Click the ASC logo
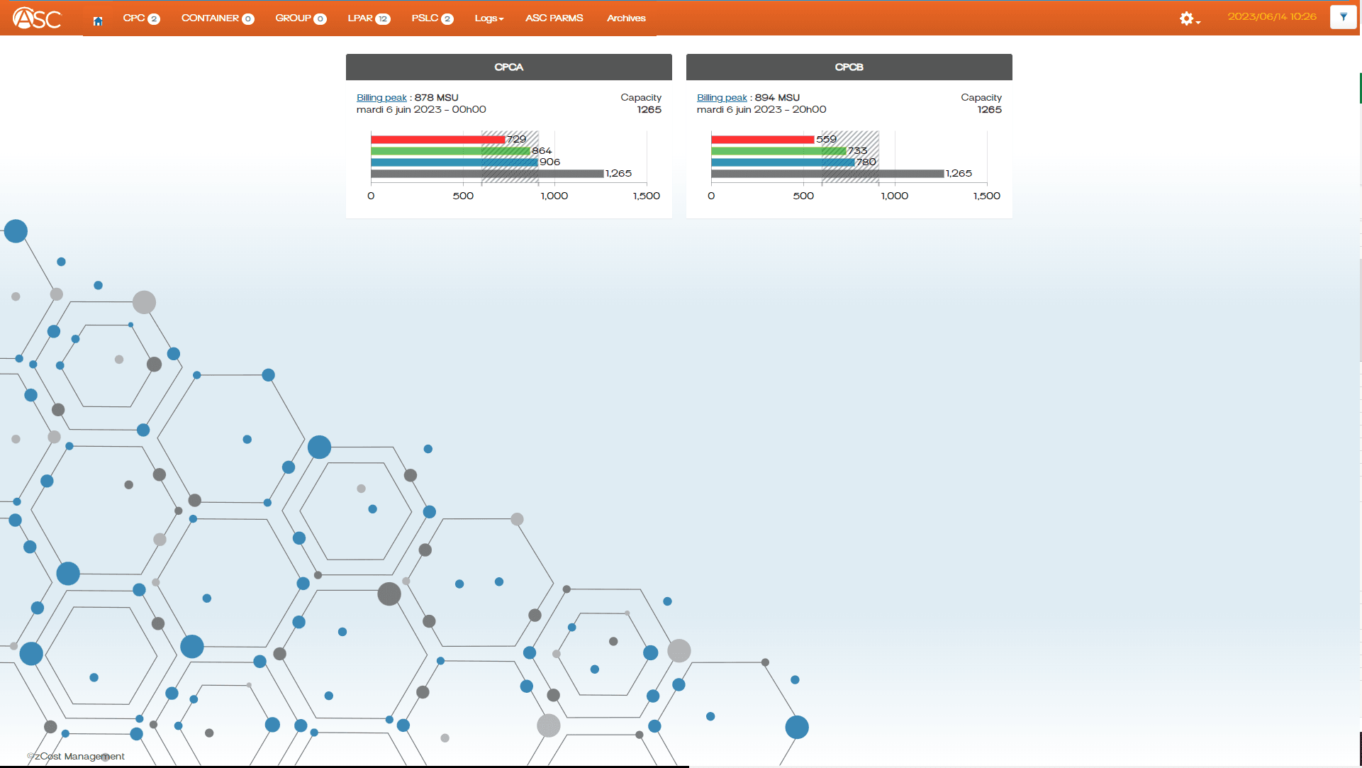Image resolution: width=1362 pixels, height=768 pixels. coord(37,18)
